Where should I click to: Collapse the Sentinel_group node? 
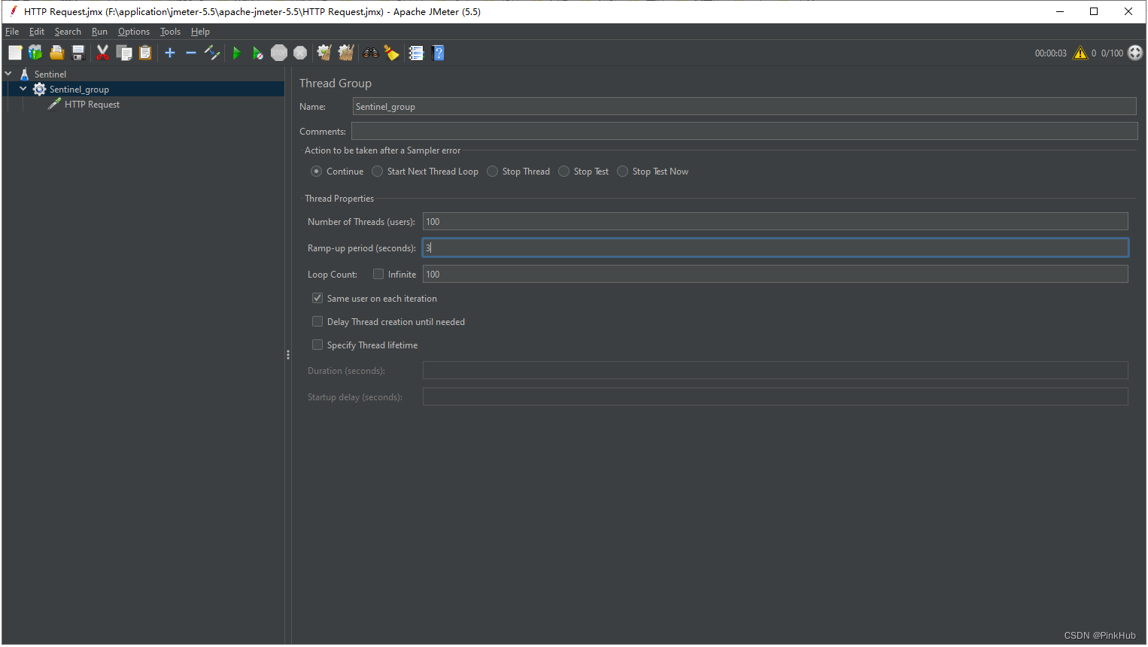coord(23,89)
